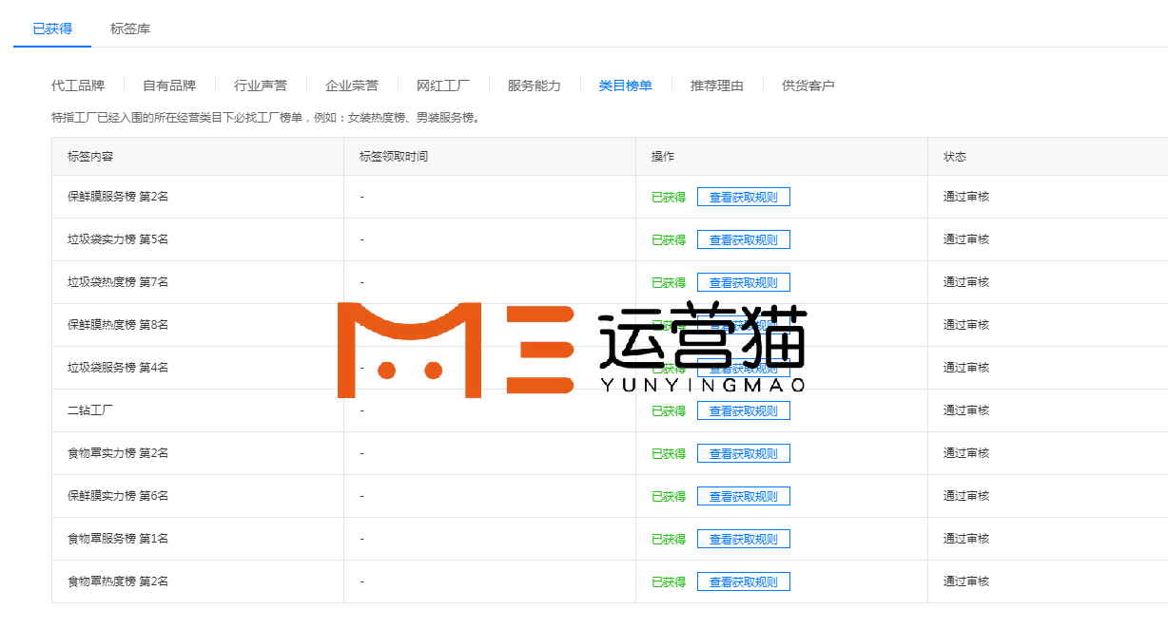The image size is (1168, 629).
Task: Open the 行业声誉 category
Action: [x=261, y=86]
